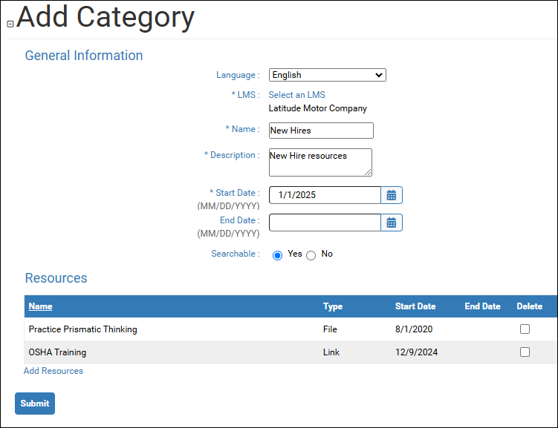Open the Language dropdown

coord(327,75)
